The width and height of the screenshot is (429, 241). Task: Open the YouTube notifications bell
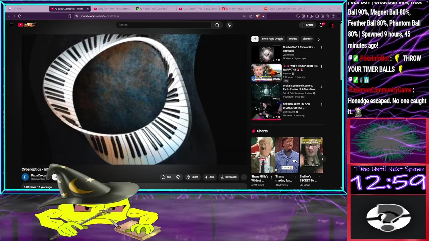321,25
